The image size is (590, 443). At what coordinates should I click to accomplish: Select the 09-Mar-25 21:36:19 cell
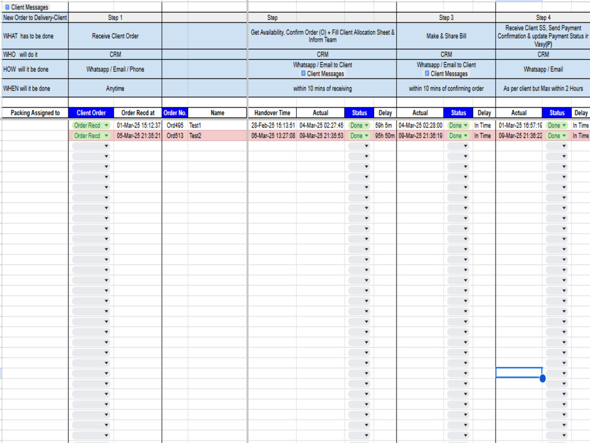[x=420, y=136]
